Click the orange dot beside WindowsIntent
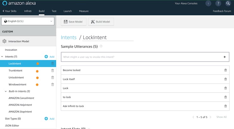Image resolution: width=234 pixels, height=129 pixels. 37,85
